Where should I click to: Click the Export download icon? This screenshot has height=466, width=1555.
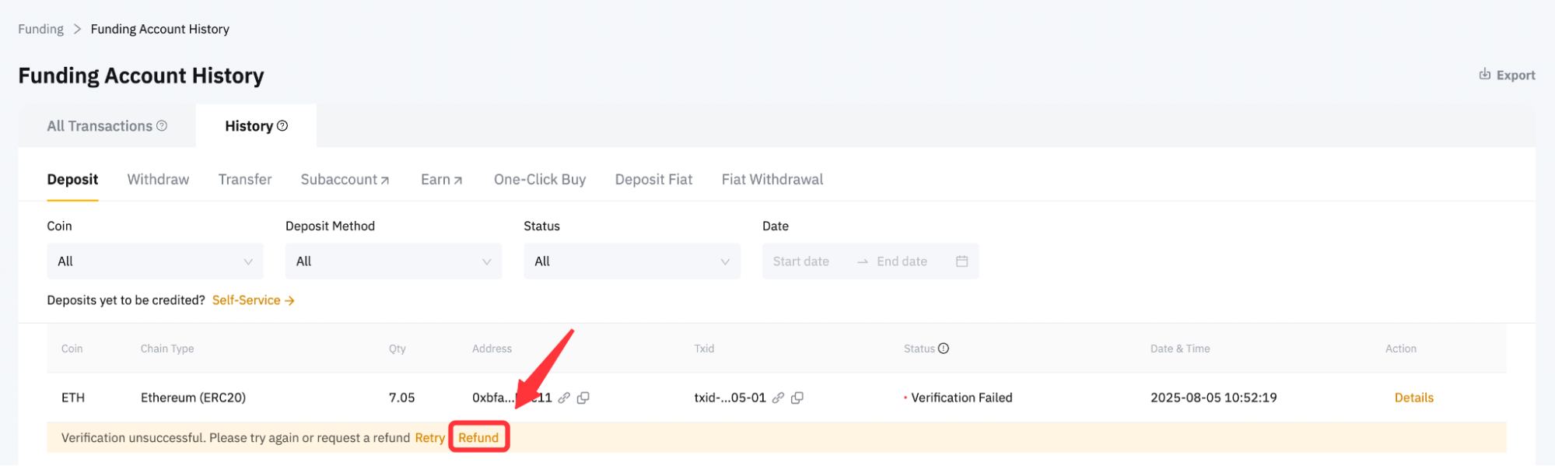(x=1484, y=75)
